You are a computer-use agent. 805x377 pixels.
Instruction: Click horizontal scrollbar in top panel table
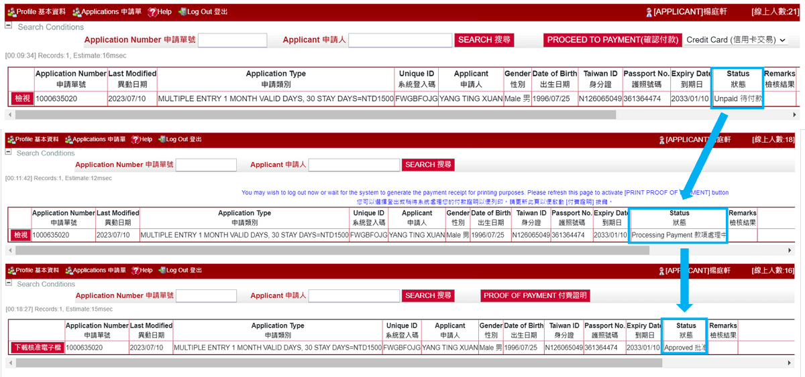point(314,115)
